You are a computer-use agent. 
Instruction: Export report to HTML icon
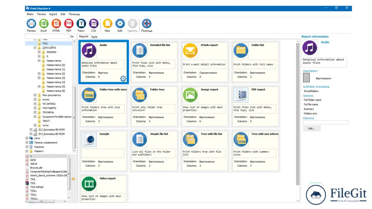[56, 24]
